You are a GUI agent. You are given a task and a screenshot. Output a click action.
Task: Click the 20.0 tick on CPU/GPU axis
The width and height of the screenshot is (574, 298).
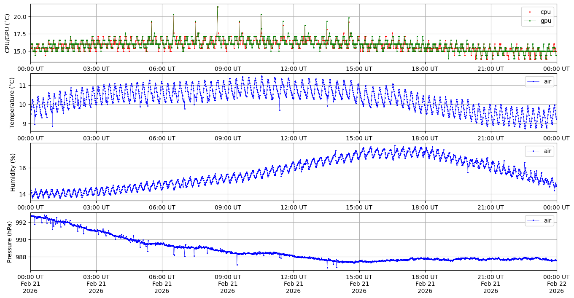[20, 17]
